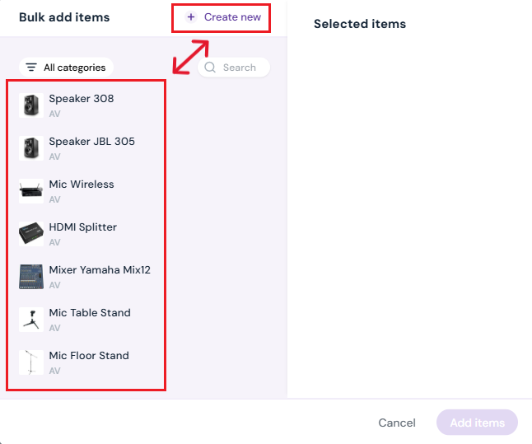This screenshot has height=444, width=532.
Task: Click the plus icon on Create new
Action: (x=191, y=17)
